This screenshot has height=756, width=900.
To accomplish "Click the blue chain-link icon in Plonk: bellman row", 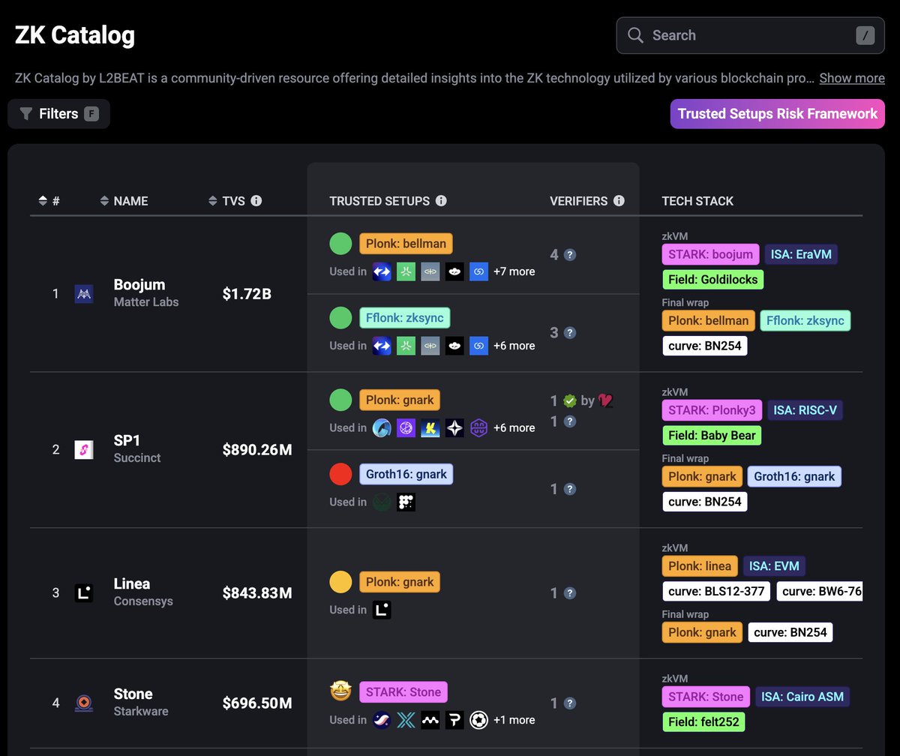I will click(x=478, y=271).
